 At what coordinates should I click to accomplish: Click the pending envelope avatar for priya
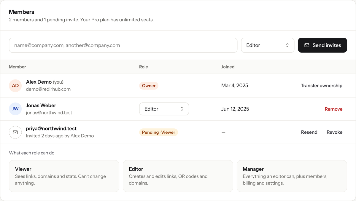click(15, 132)
